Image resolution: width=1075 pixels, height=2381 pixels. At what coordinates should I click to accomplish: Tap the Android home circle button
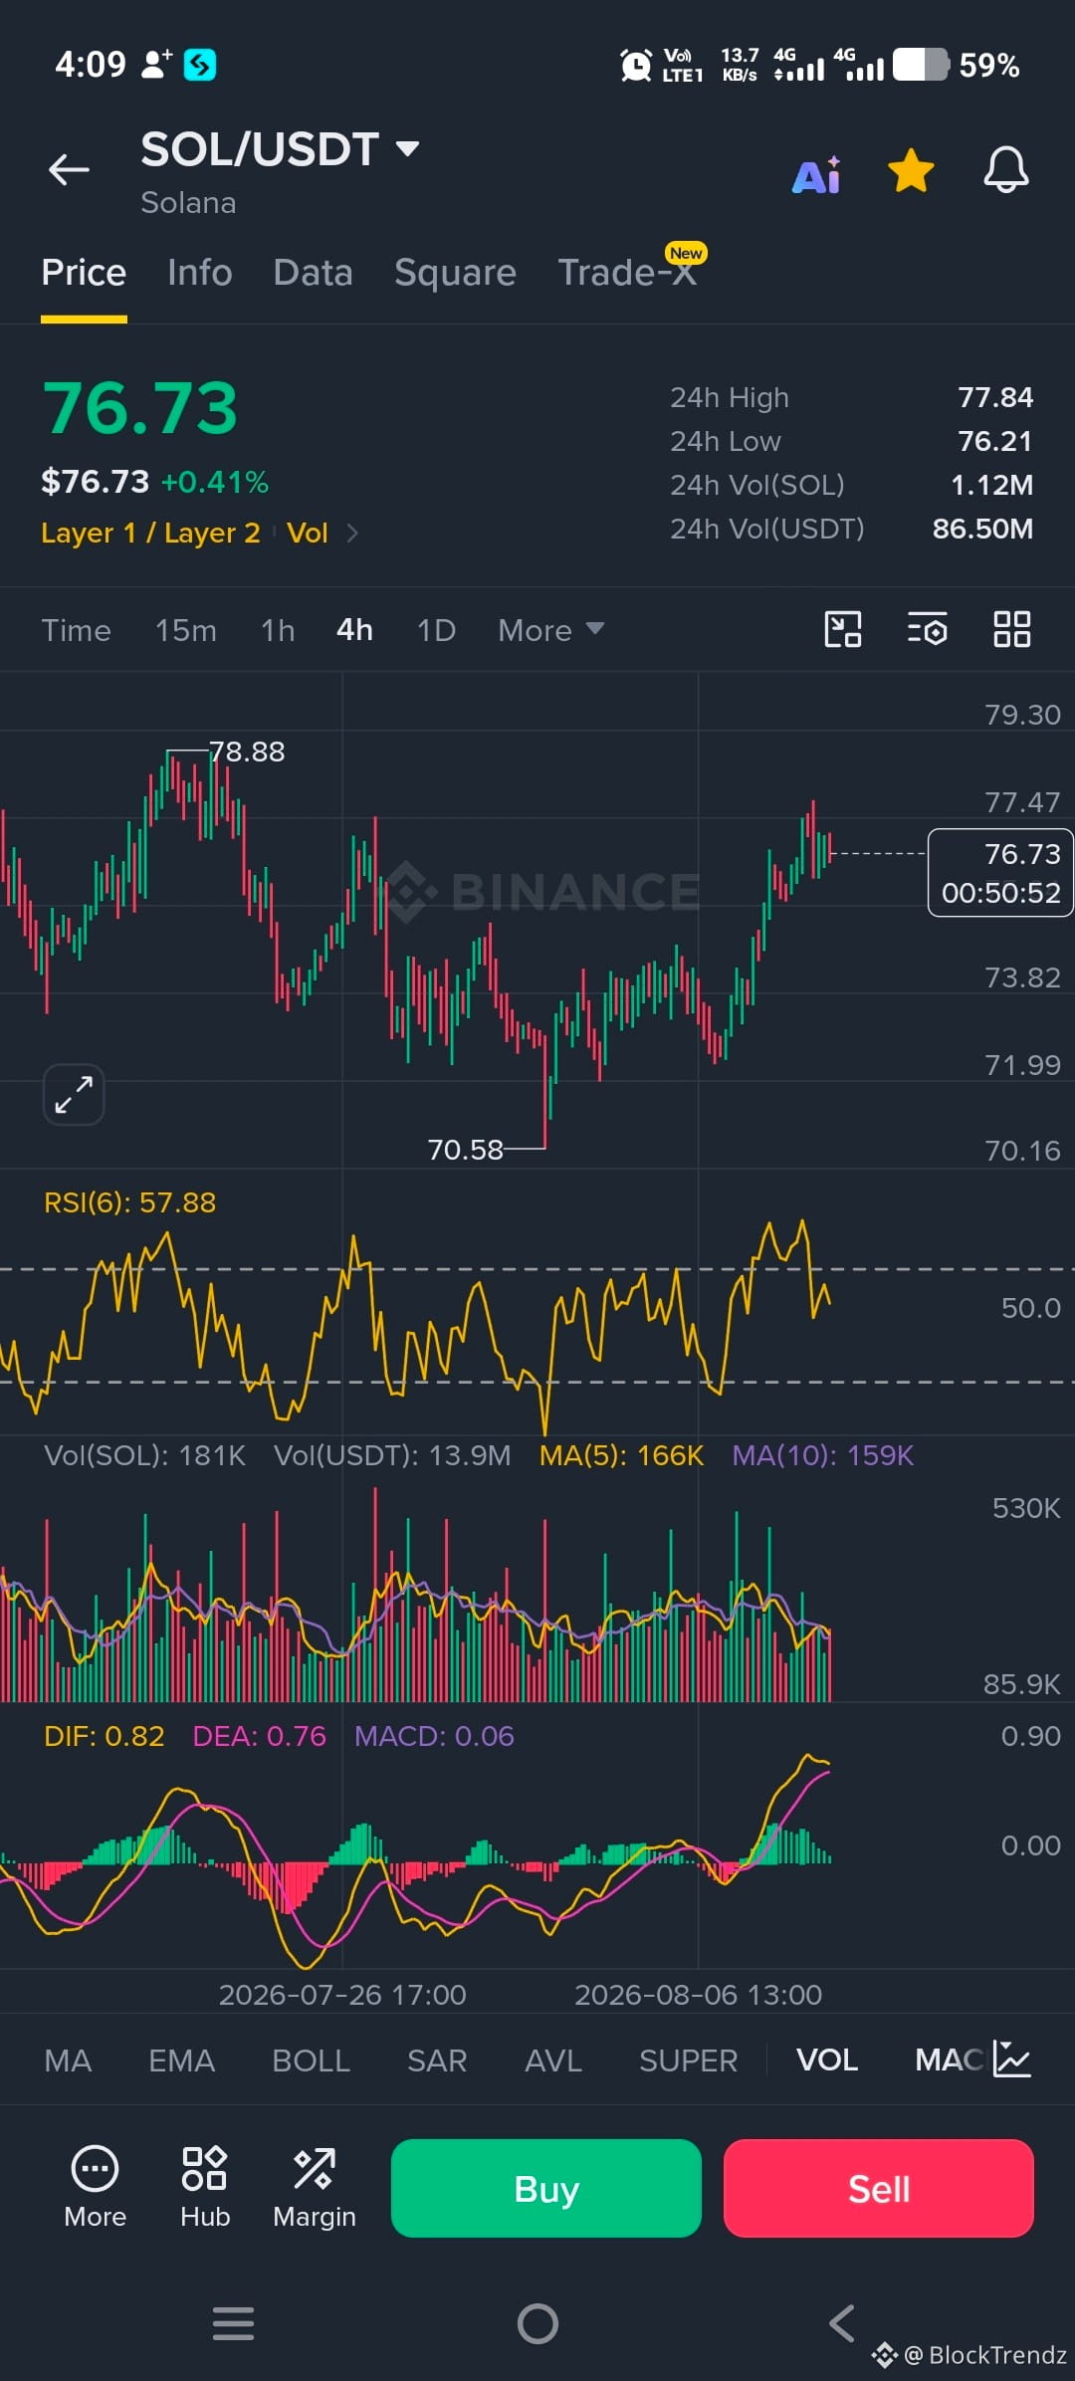tap(537, 2324)
